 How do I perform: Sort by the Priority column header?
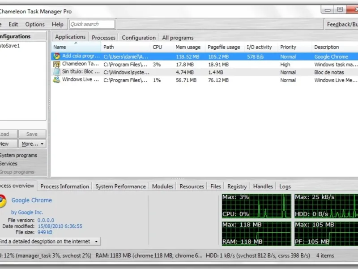pos(294,47)
